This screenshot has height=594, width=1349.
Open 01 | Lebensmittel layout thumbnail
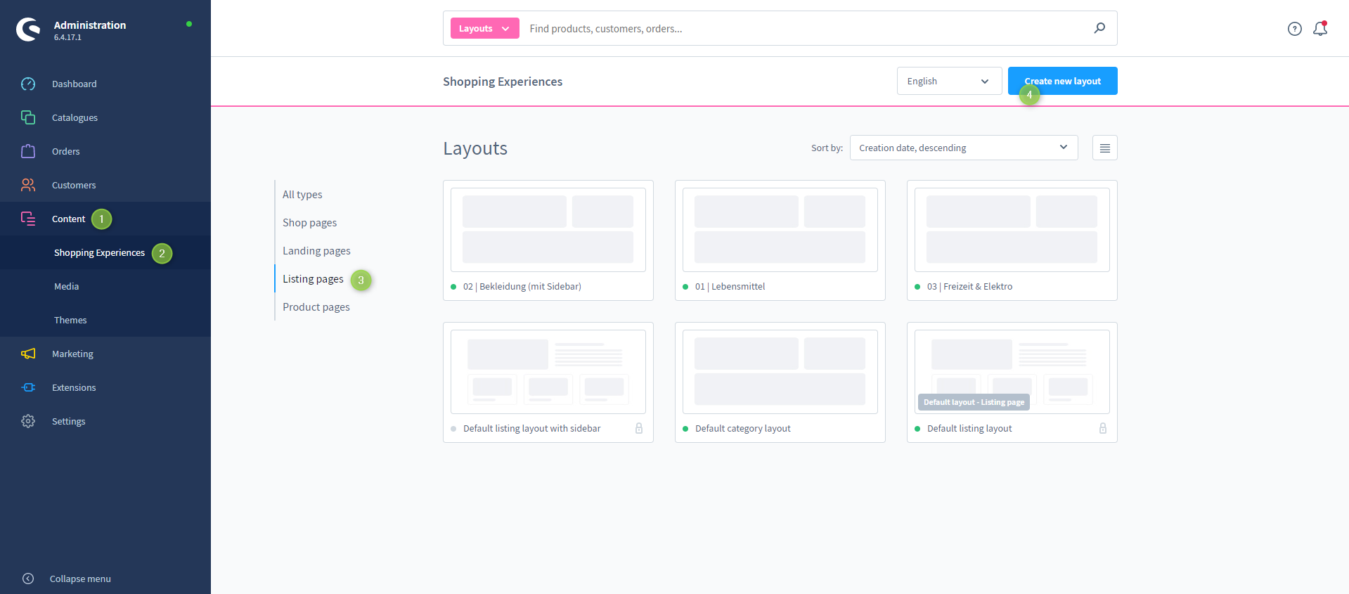tap(780, 230)
